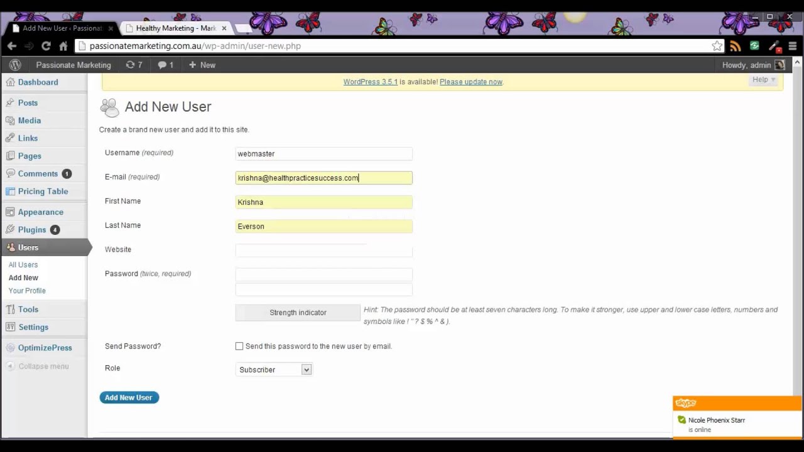Image resolution: width=804 pixels, height=452 pixels.
Task: Click the first Password field
Action: pos(324,274)
